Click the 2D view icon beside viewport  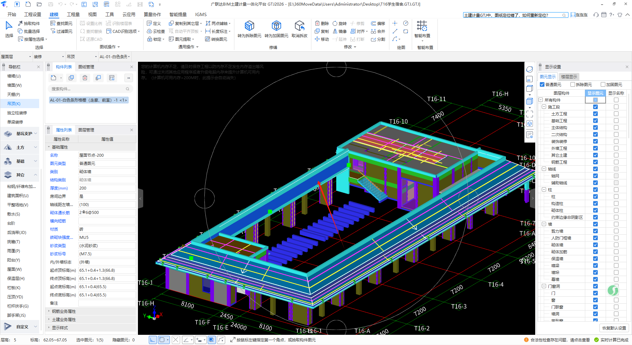pos(529,79)
